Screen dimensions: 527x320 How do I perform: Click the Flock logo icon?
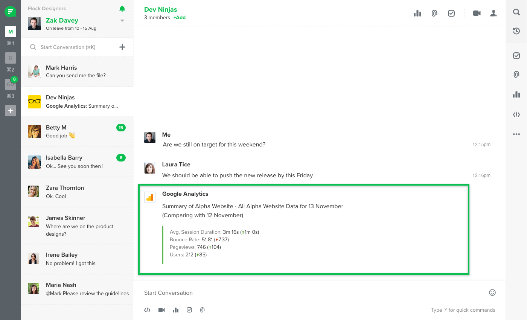[10, 12]
